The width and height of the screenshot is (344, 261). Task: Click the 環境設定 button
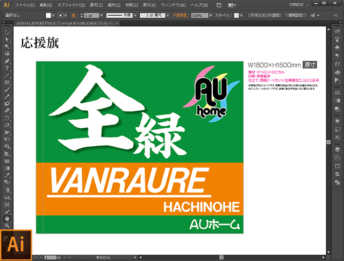pyautogui.click(x=296, y=16)
